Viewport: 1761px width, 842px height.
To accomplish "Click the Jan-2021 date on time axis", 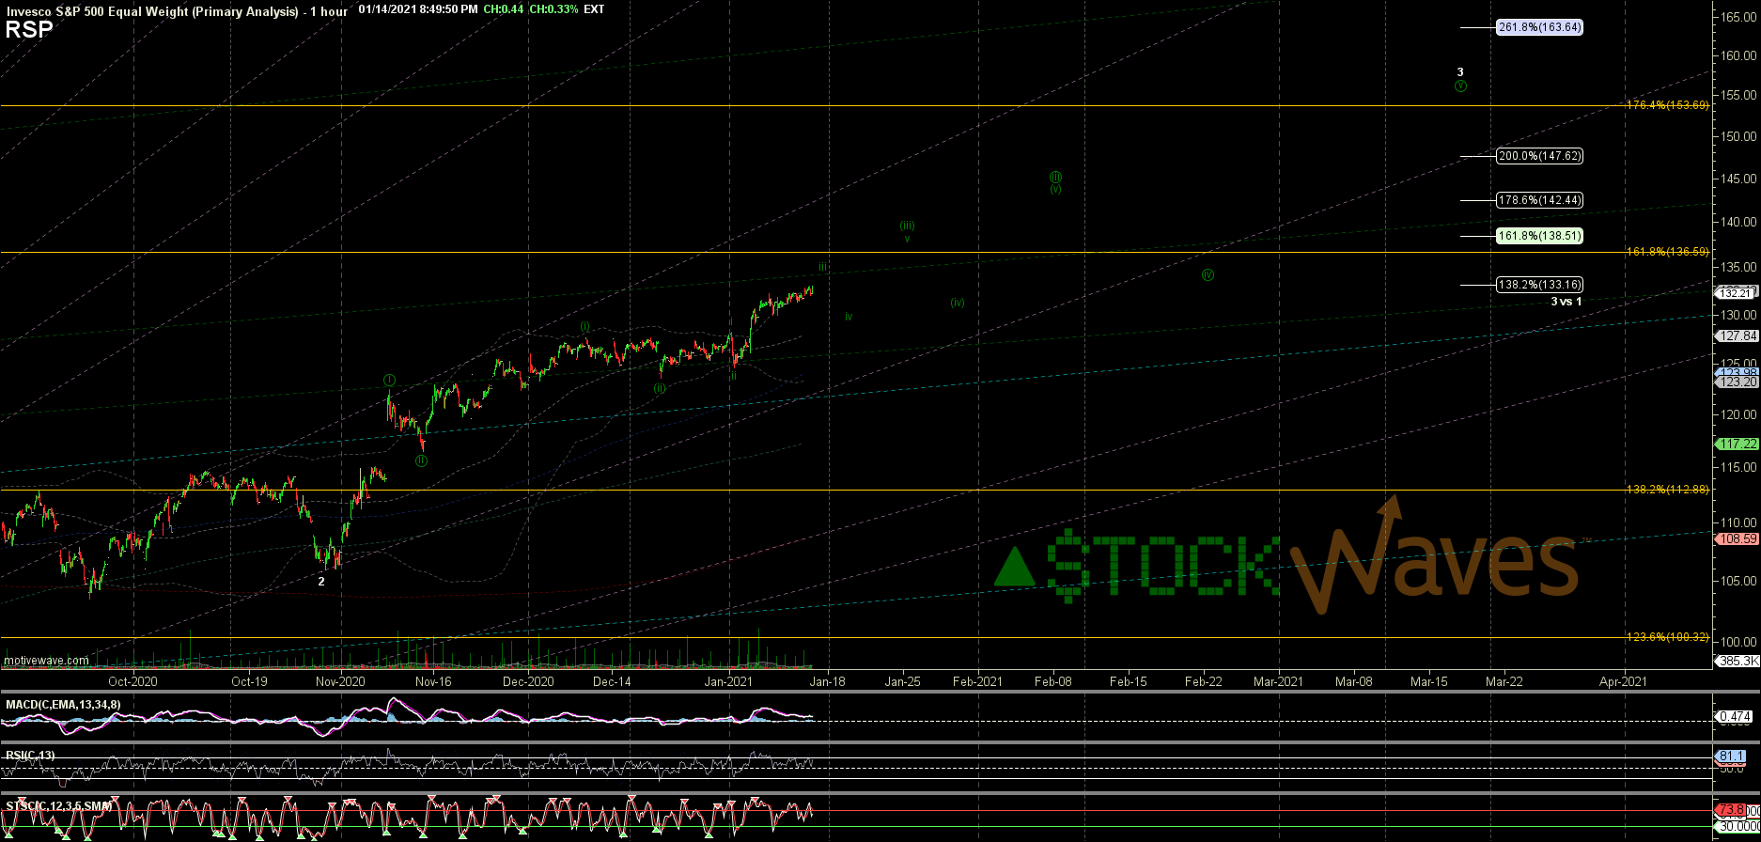I will tap(728, 681).
